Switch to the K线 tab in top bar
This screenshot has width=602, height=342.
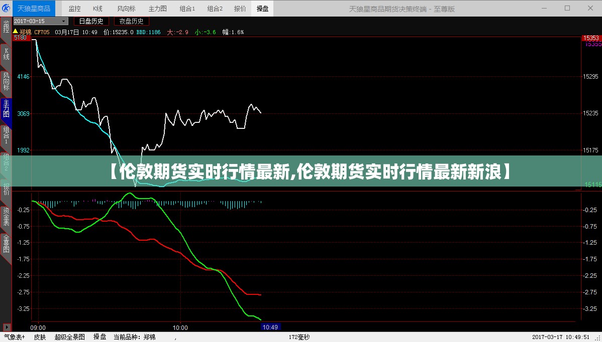point(97,9)
